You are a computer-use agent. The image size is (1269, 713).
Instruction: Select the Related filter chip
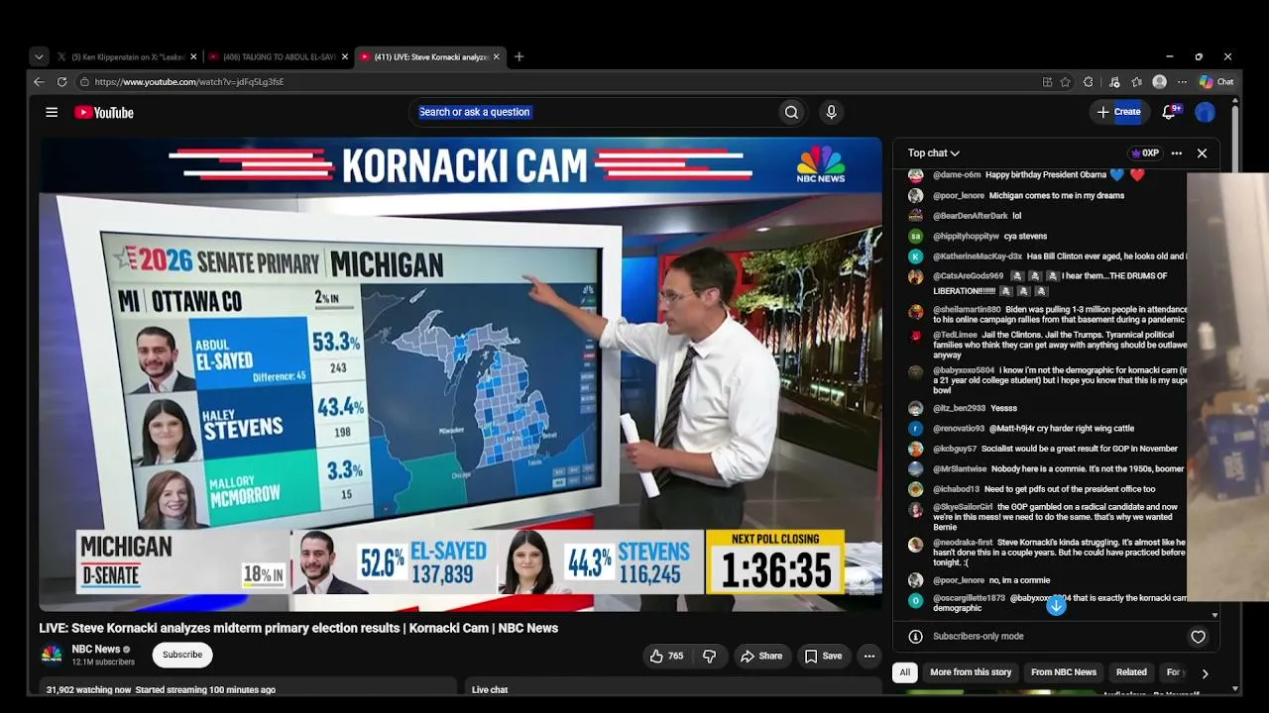1131,672
